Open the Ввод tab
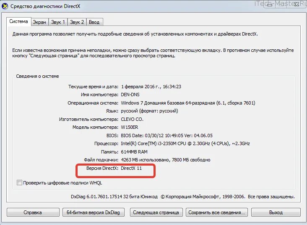The width and height of the screenshot is (307, 225). point(94,22)
